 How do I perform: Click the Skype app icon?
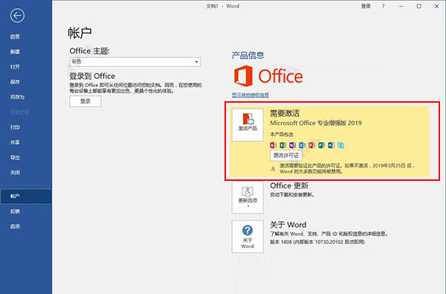point(340,145)
